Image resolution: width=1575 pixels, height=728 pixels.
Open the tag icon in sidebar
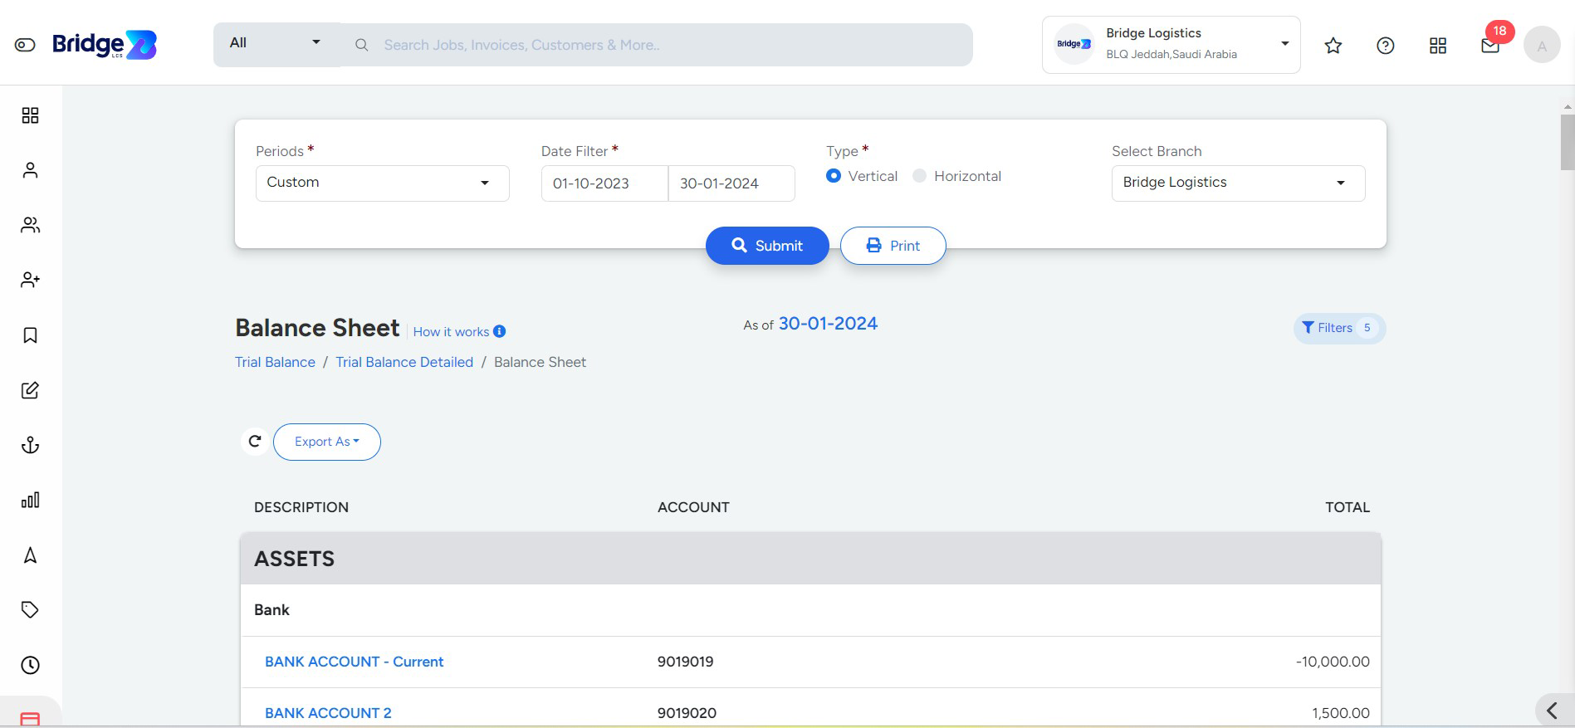(x=30, y=610)
